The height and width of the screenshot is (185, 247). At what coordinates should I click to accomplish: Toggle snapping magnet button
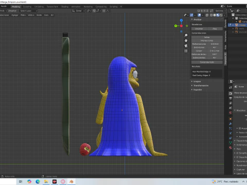click(94, 11)
